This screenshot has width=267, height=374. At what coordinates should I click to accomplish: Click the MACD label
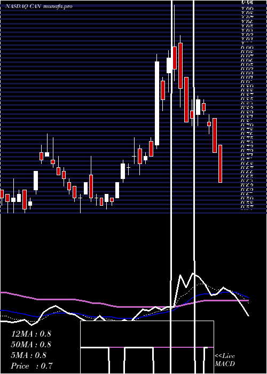click(225, 364)
